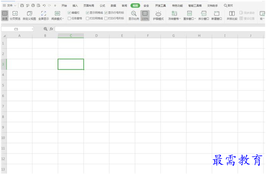Expand the quick access toolbar customize arrow
266x174 pixels.
click(x=55, y=6)
